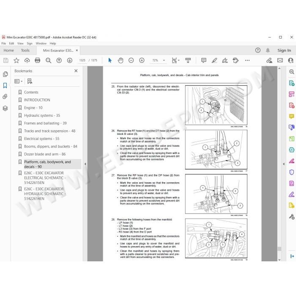Viewport: 296px width, 296px height.
Task: Go to next page with down arrow
Action: point(70,60)
